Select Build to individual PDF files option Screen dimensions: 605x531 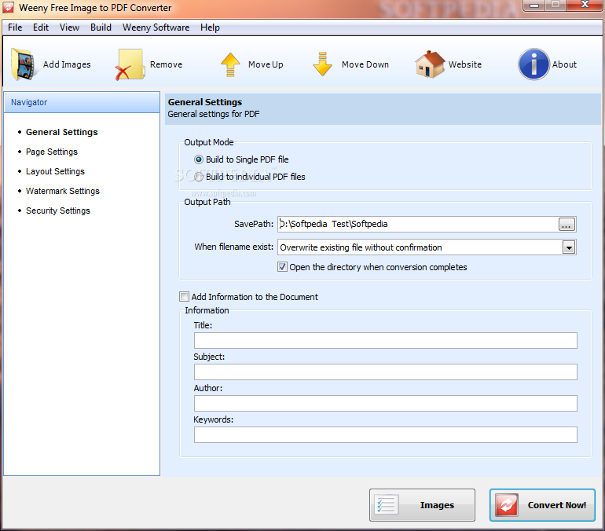click(199, 177)
